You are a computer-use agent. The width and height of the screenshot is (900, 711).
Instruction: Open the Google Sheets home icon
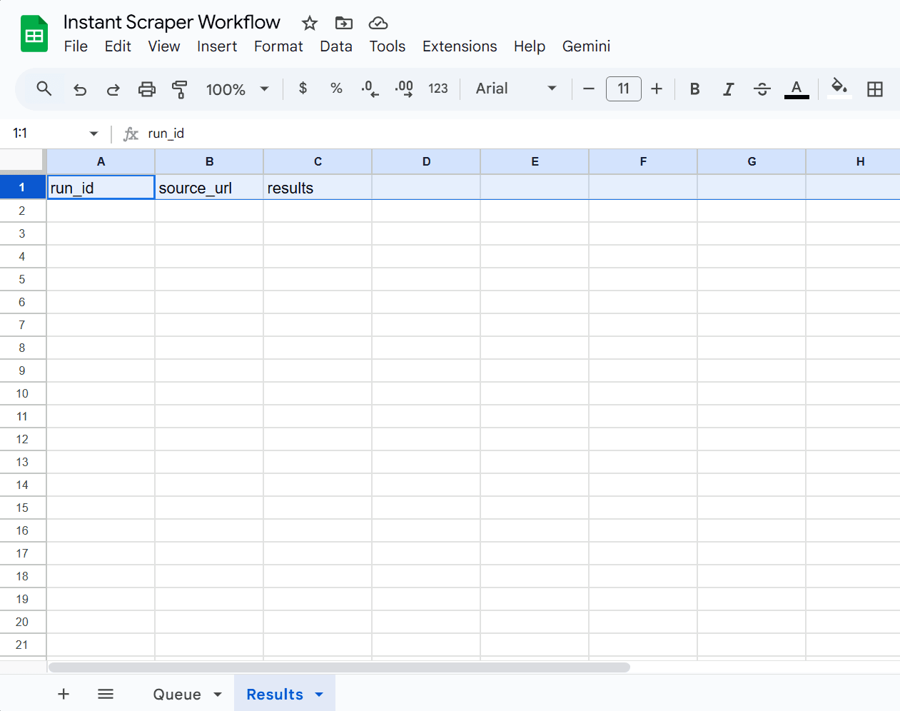34,34
